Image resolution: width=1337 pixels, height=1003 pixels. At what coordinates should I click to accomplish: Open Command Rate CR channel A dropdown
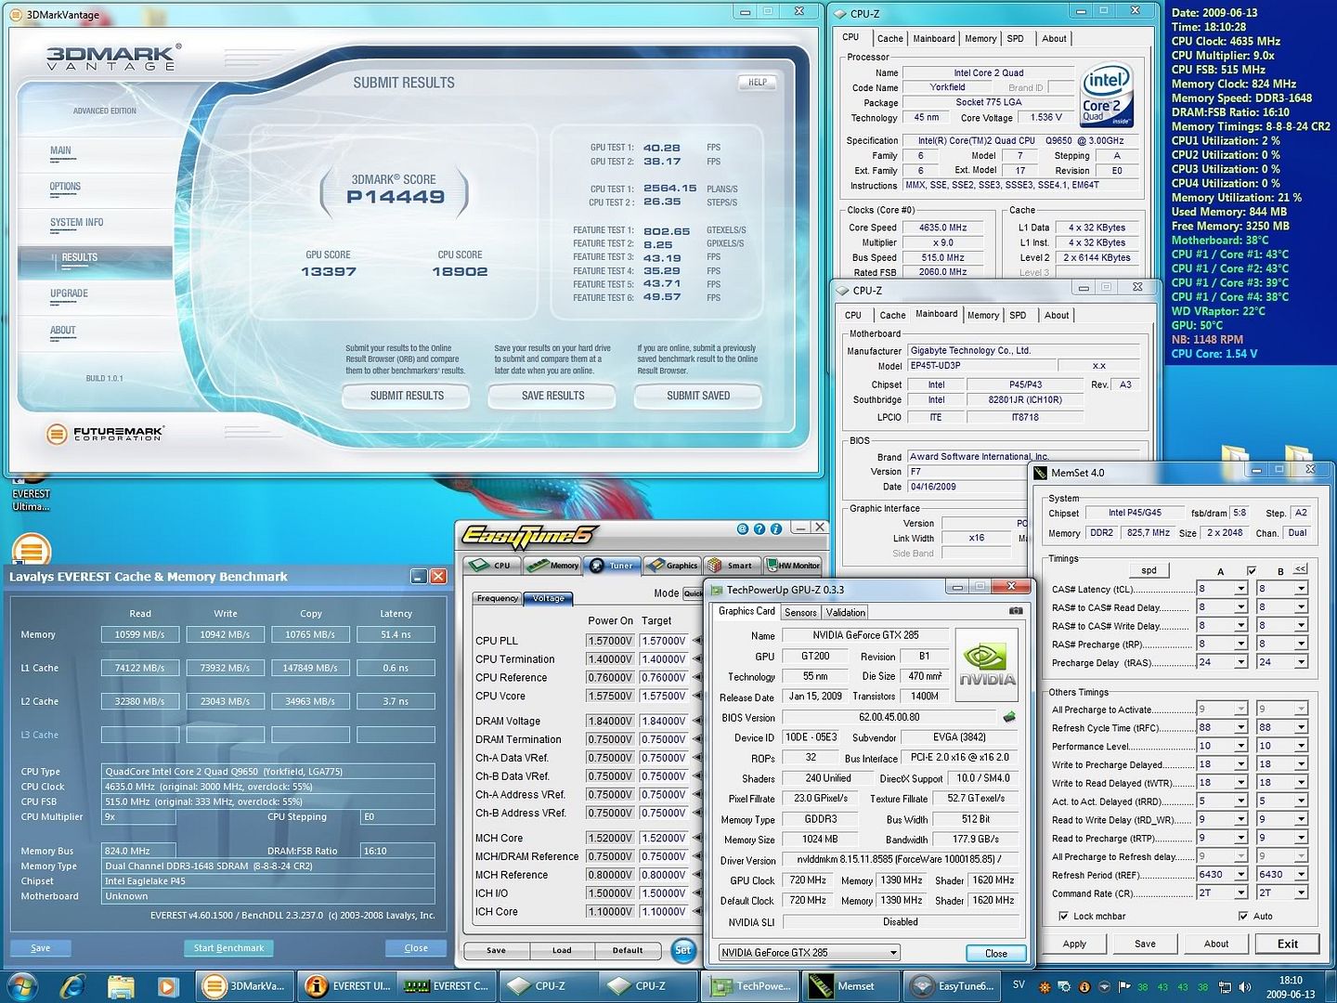1240,892
